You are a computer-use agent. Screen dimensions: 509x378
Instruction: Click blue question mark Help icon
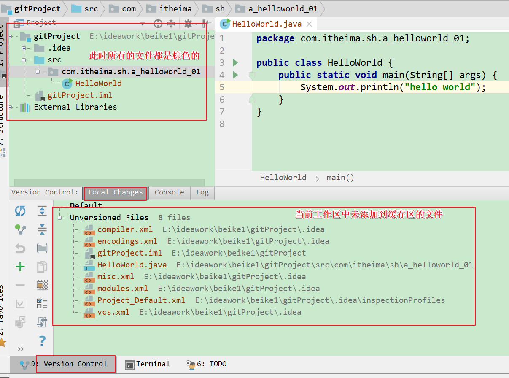tap(42, 340)
